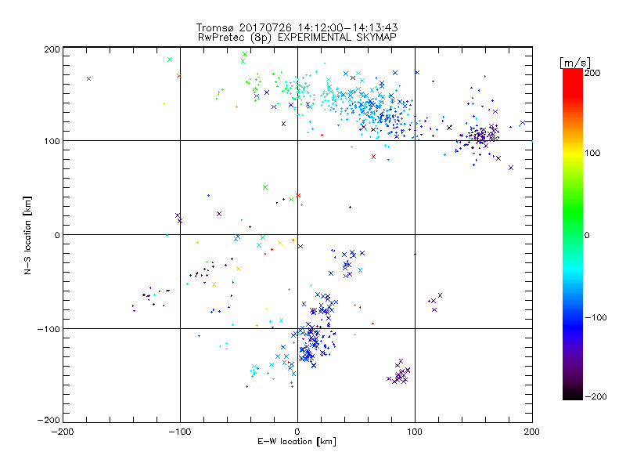Click the 'E-W location [km]' axis label
This screenshot has height=470, width=626.
(297, 441)
